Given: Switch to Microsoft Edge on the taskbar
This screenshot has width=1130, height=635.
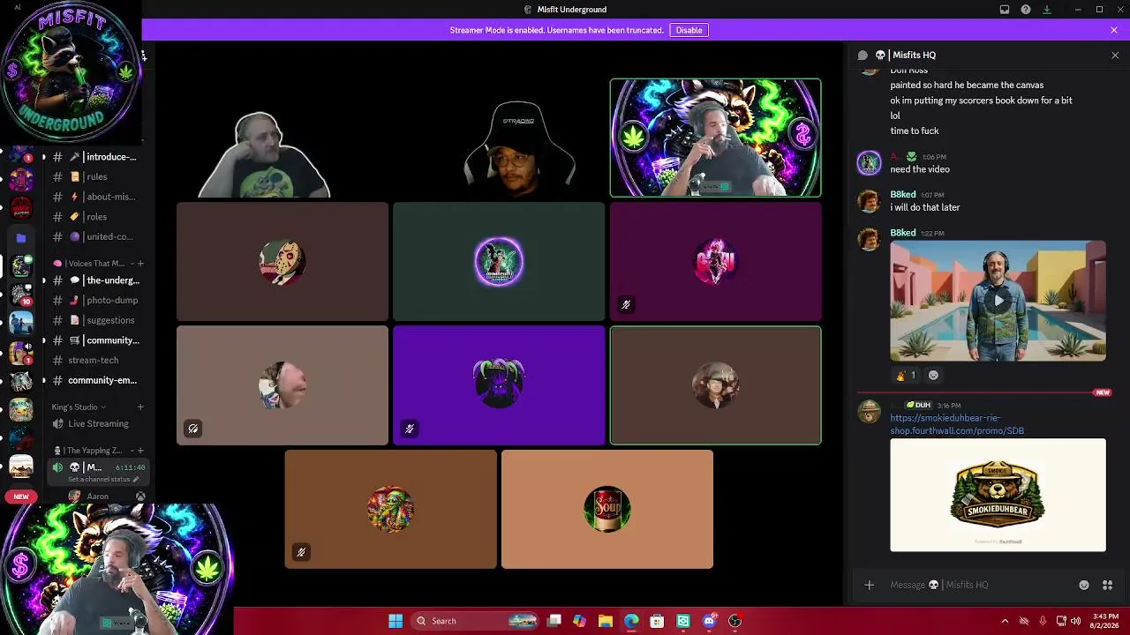Looking at the screenshot, I should tap(631, 621).
